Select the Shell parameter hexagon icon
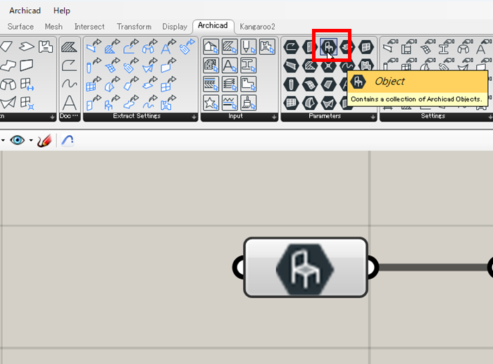This screenshot has width=493, height=364. point(310,103)
